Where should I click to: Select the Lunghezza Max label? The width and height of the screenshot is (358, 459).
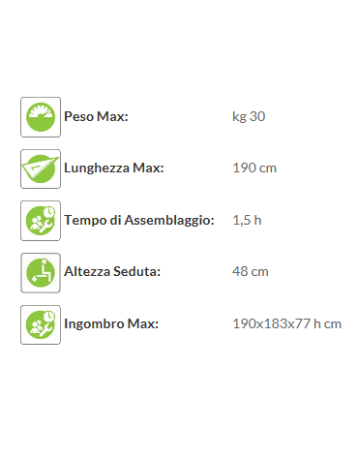click(114, 168)
